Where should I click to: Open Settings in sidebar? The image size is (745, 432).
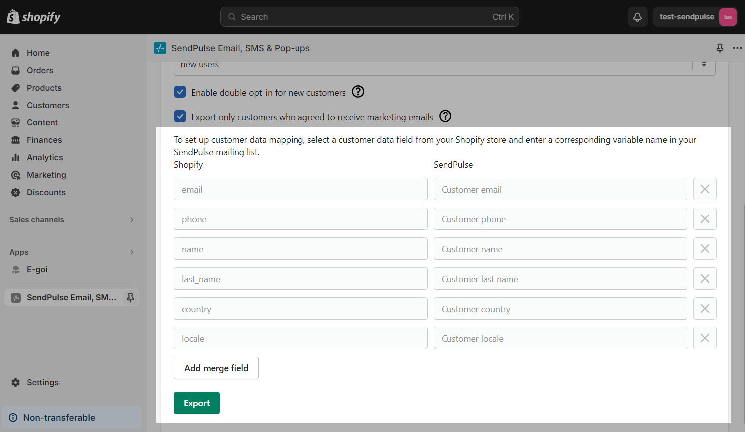[x=42, y=382]
